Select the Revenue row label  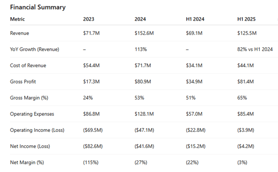tap(19, 33)
